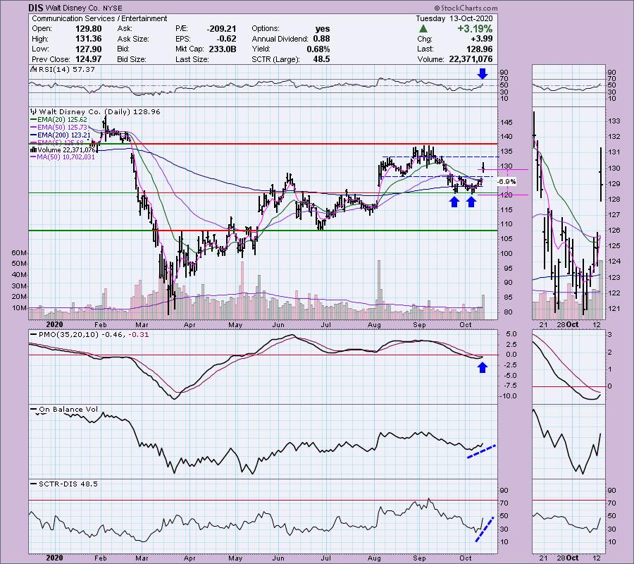This screenshot has width=634, height=564.
Task: Click the 'On Balance Vol' panel label
Action: point(68,410)
